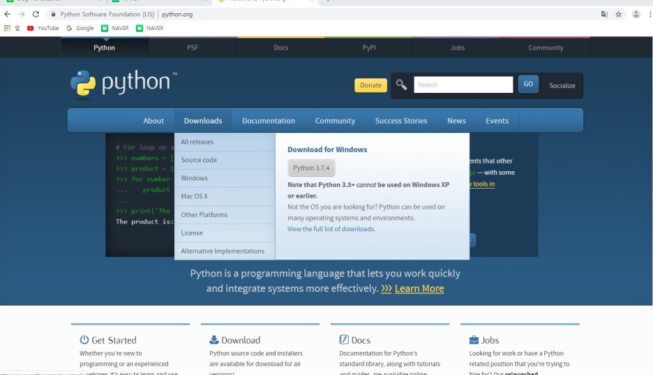Click the python logo
Image resolution: width=653 pixels, height=375 pixels.
(x=123, y=83)
